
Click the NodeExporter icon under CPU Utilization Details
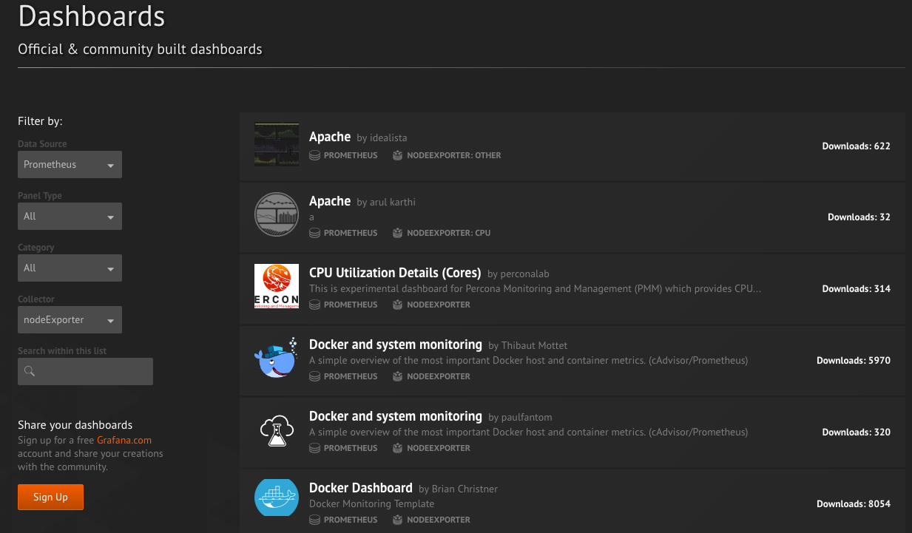(x=397, y=305)
